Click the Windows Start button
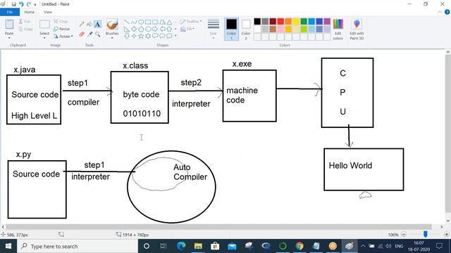This screenshot has width=451, height=253. tap(8, 246)
